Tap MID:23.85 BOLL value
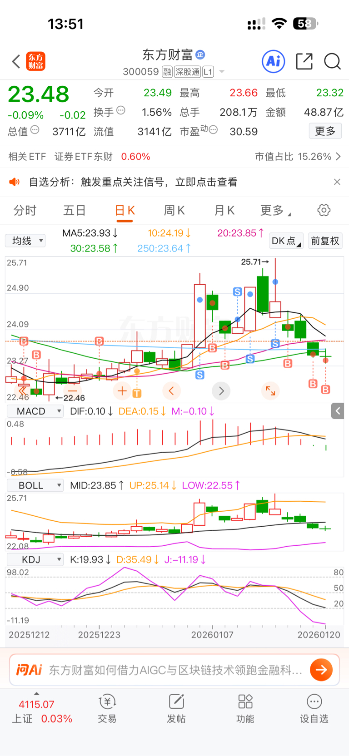349x756 pixels. [x=97, y=485]
